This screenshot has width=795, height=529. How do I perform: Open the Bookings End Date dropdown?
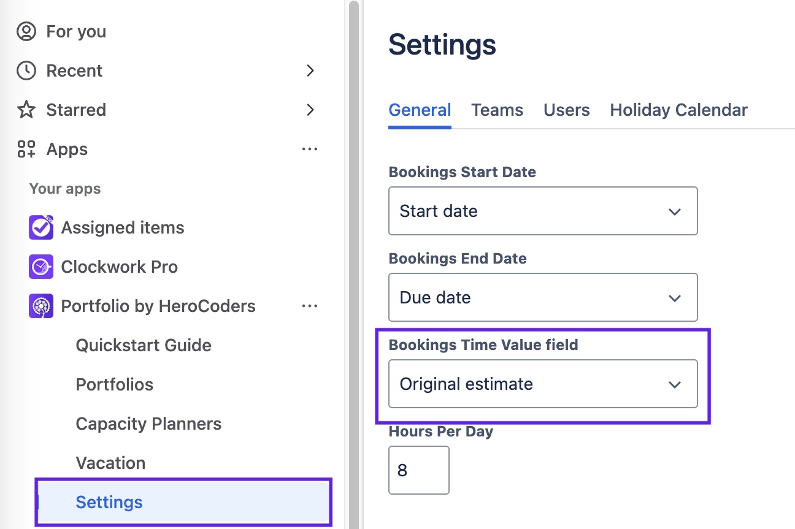(543, 297)
